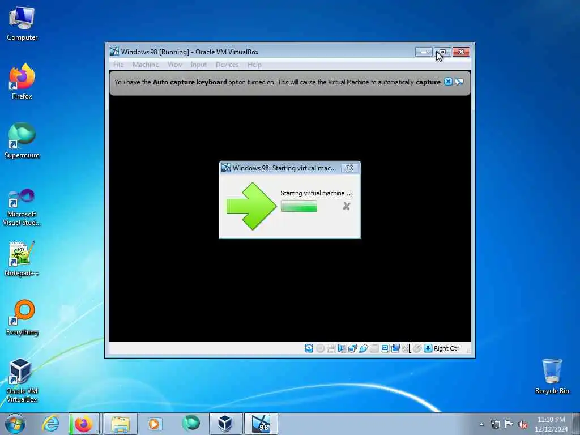
Task: Click the network adapters status icon
Action: pyautogui.click(x=352, y=348)
